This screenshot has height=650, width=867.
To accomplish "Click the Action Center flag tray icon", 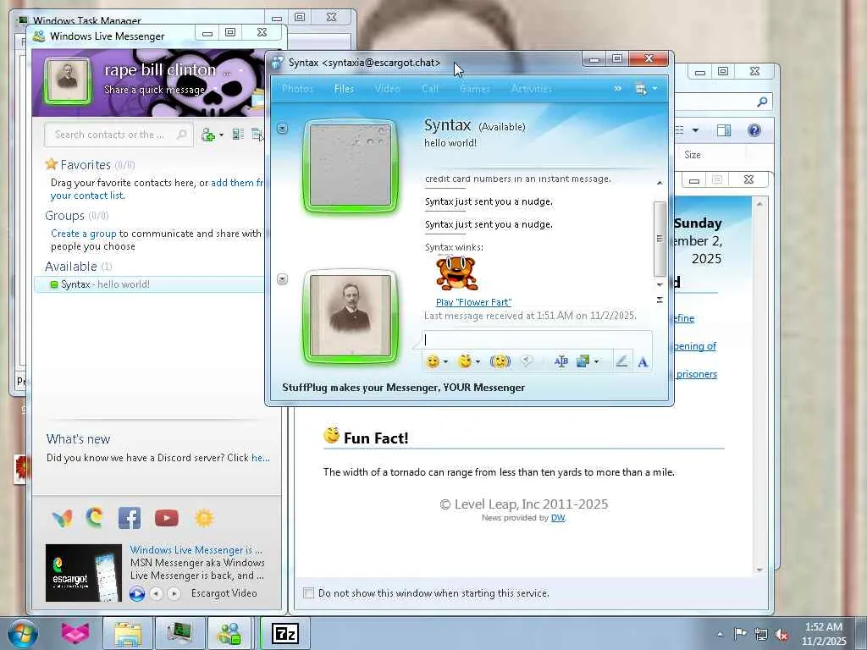I will coord(740,633).
